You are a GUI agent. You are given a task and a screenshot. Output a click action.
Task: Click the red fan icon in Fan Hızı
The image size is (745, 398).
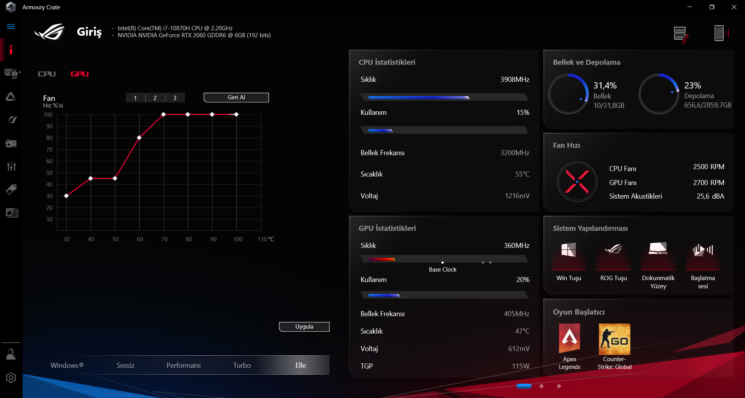pyautogui.click(x=577, y=182)
